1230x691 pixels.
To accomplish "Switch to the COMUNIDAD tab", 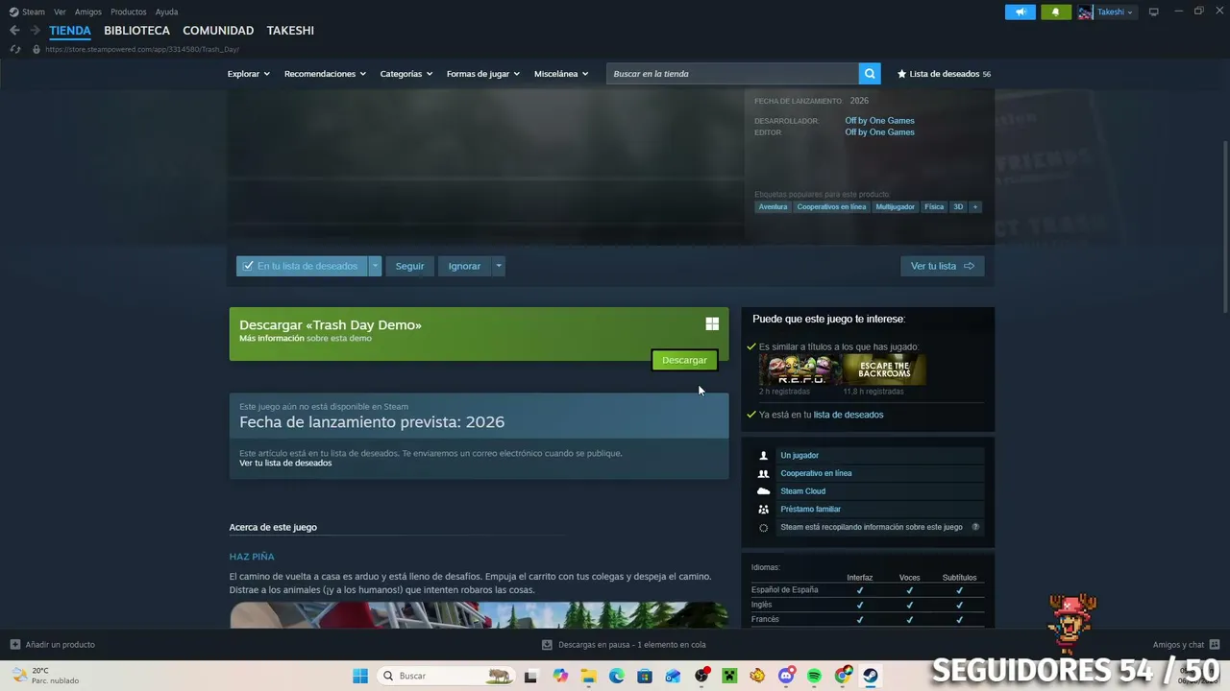I will 218,31.
